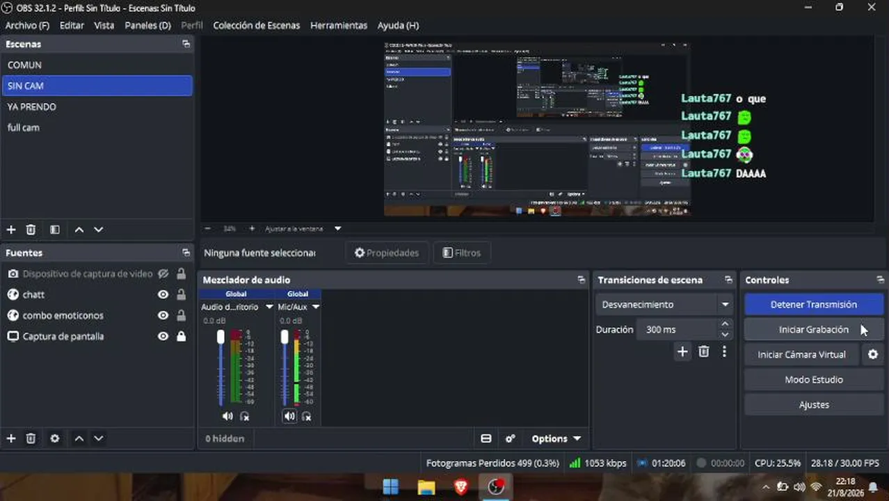Viewport: 889px width, 501px height.
Task: Toggle monitoring headphone on Mic/Aux
Action: pos(306,416)
